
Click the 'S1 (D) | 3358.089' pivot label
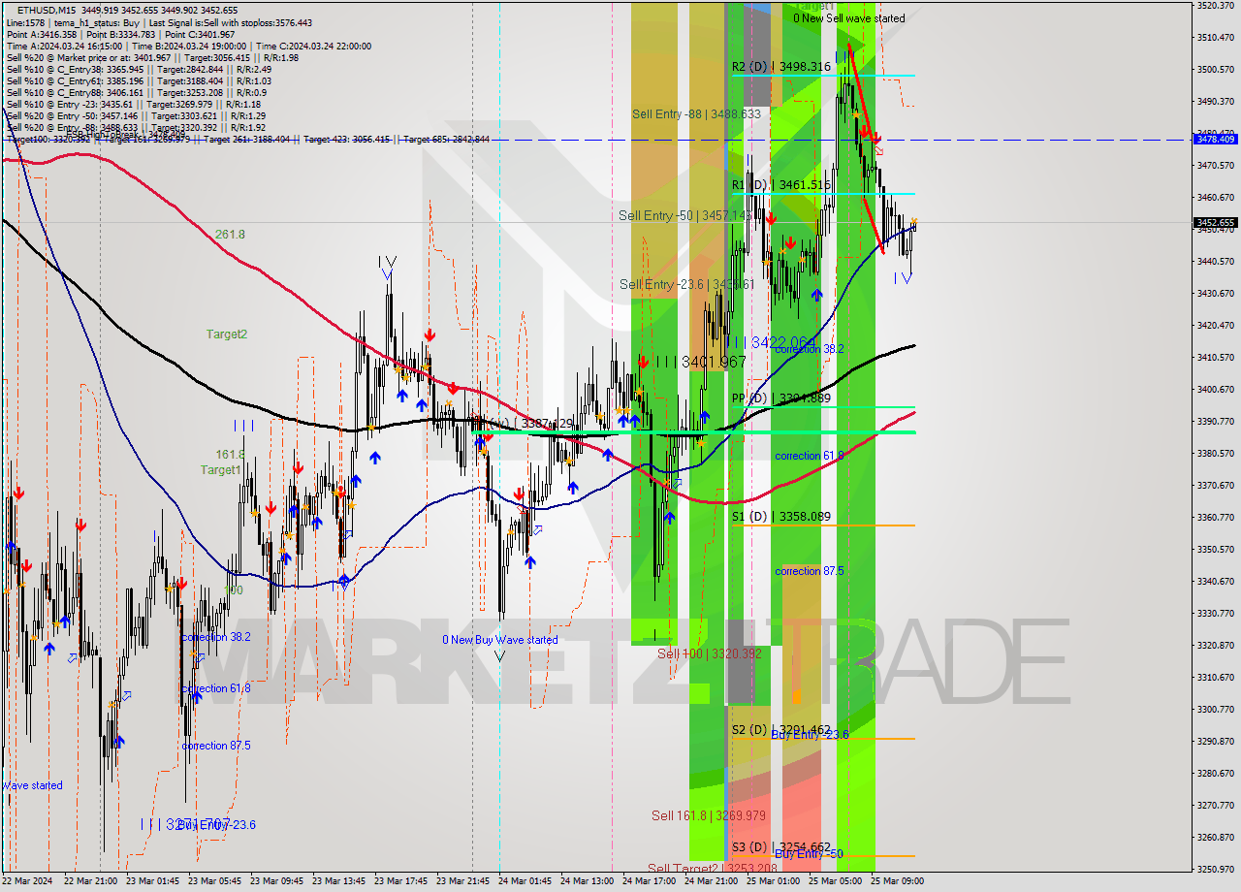[780, 517]
